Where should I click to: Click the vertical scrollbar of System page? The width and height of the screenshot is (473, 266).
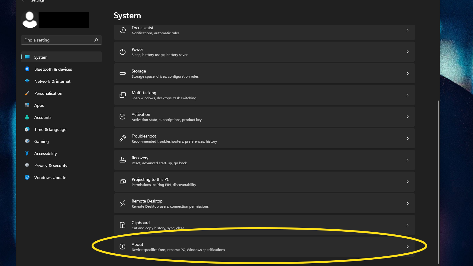(438, 181)
